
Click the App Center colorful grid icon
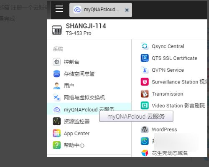coord(56,133)
